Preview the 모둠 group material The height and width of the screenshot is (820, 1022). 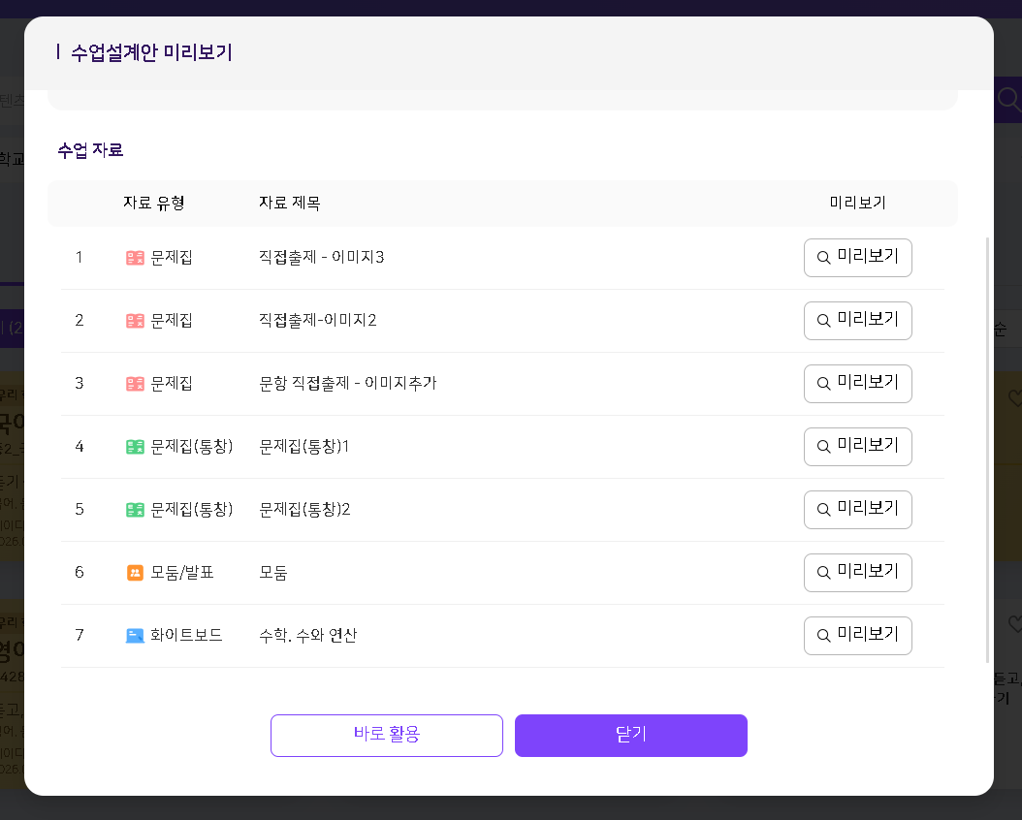(x=857, y=573)
